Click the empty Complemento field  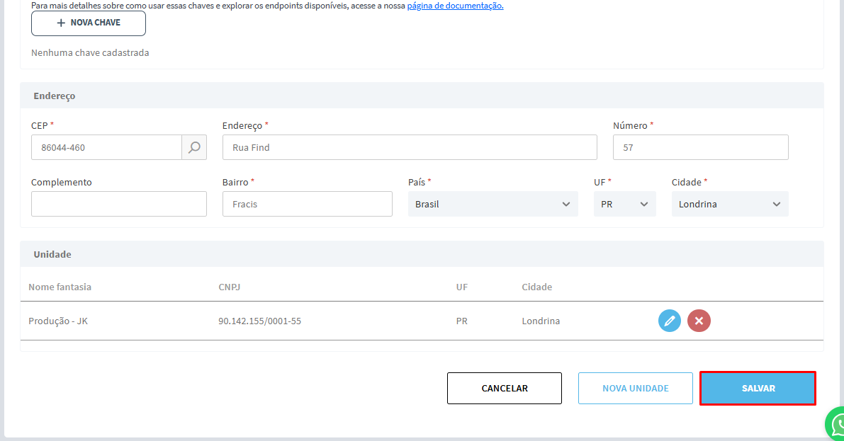point(118,204)
